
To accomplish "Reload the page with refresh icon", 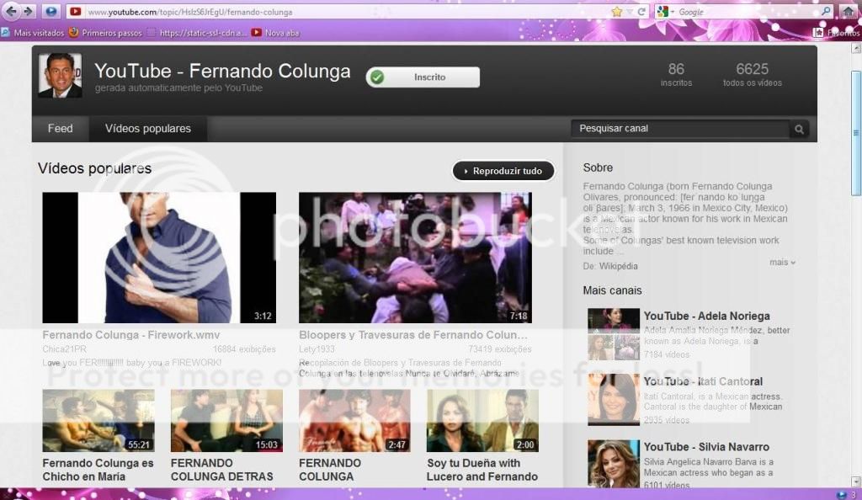I will pyautogui.click(x=641, y=12).
